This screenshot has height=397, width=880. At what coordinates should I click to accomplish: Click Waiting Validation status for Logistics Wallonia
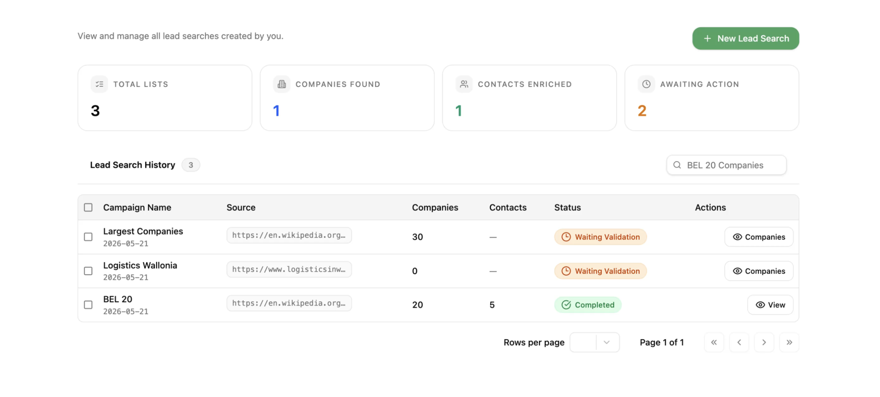(600, 271)
